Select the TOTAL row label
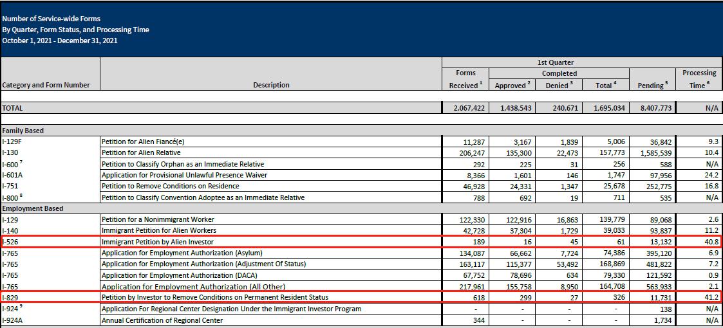This screenshot has height=328, width=723. pyautogui.click(x=13, y=109)
